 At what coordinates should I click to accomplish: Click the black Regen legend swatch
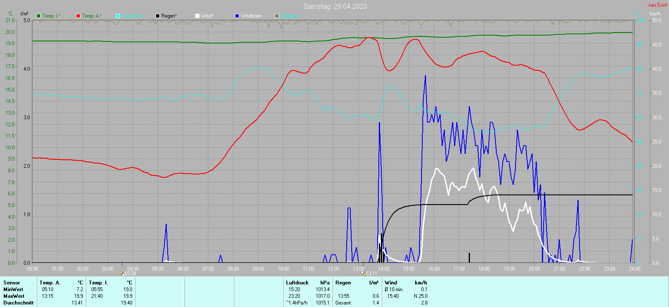[x=158, y=16]
